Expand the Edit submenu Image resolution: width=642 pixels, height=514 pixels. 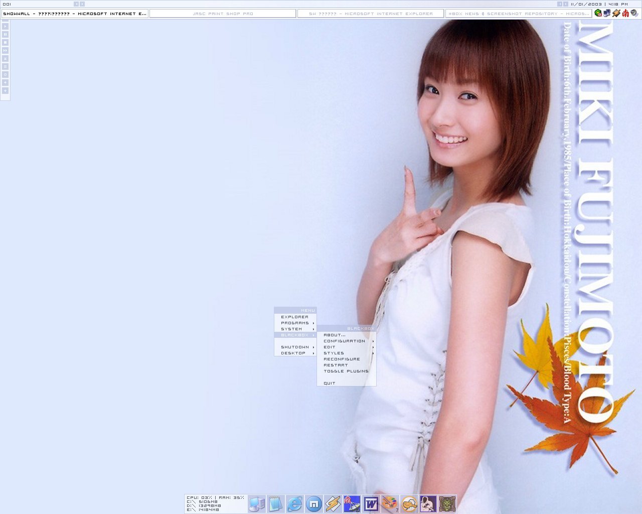click(x=347, y=347)
